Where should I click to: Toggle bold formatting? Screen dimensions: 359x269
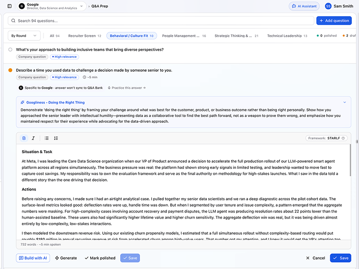tap(24, 138)
